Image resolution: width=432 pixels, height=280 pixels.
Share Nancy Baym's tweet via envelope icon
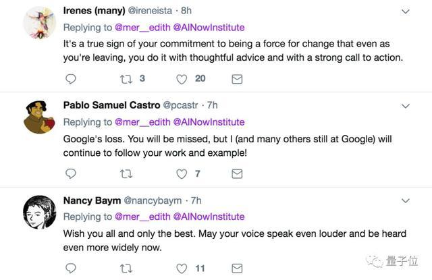[237, 269]
